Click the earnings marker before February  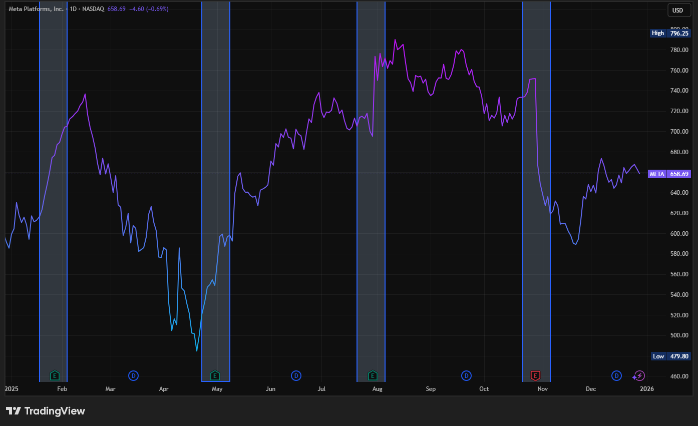point(55,375)
